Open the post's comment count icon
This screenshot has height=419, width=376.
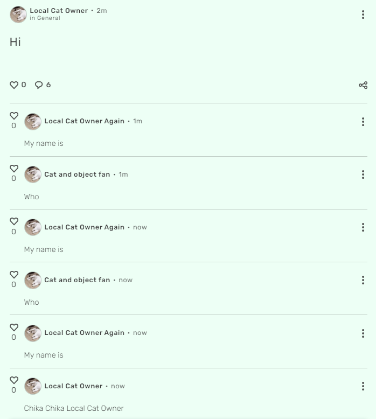[x=39, y=85]
